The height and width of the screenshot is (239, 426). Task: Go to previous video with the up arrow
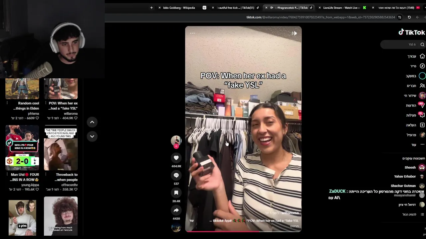pos(92,122)
